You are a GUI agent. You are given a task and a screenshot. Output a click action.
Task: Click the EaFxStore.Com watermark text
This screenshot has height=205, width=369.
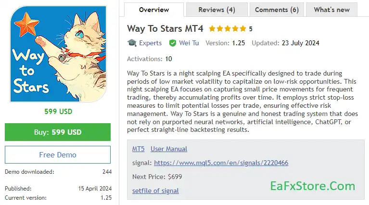[312, 186]
